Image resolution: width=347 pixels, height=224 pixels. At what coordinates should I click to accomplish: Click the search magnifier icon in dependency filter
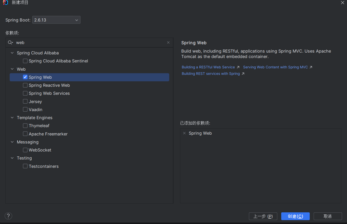pos(10,42)
